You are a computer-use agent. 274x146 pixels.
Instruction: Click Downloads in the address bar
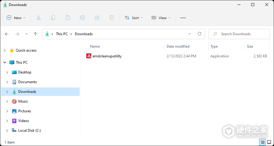coord(84,34)
